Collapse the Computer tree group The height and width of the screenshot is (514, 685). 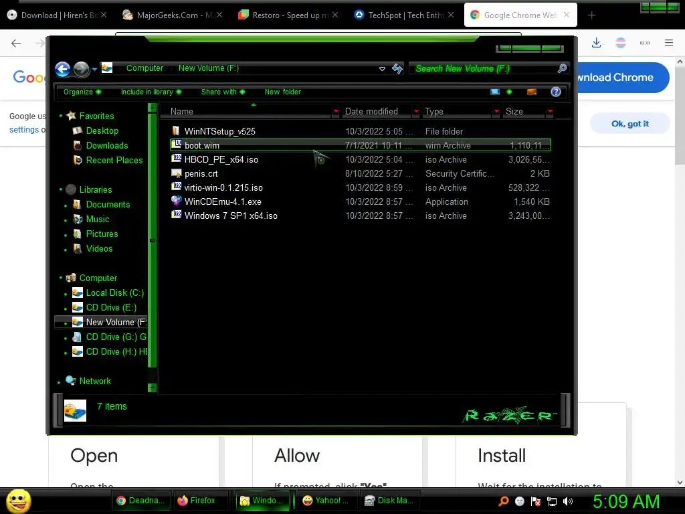pos(61,278)
